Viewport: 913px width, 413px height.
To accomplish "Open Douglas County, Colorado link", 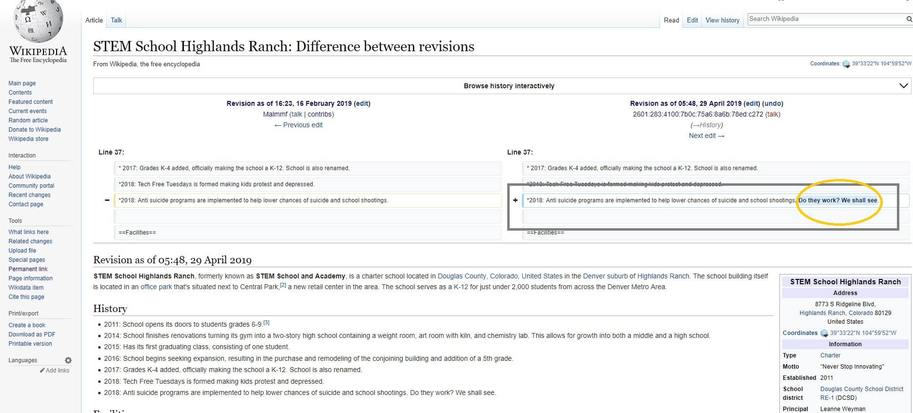I will (478, 276).
